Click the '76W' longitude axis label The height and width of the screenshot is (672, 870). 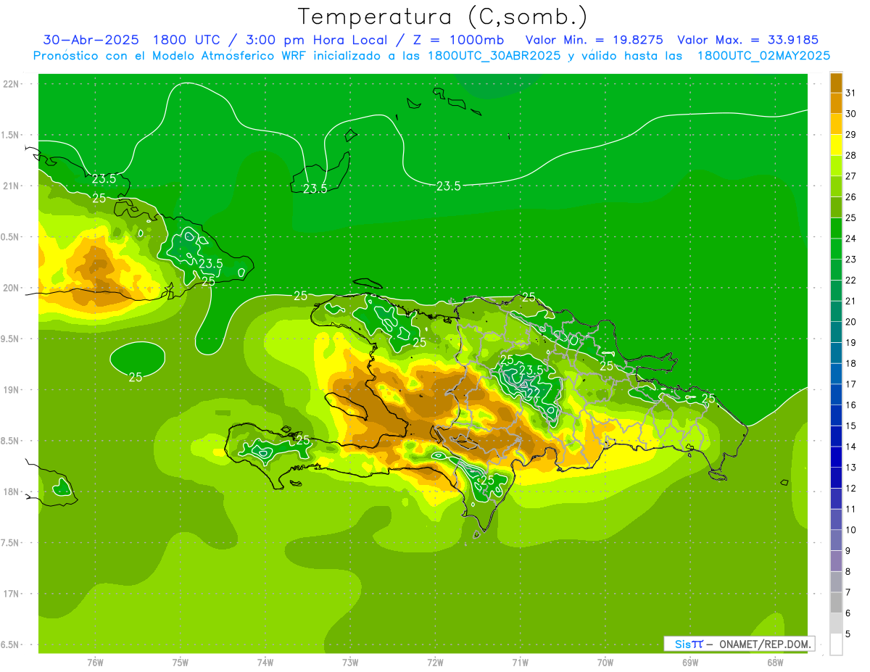pyautogui.click(x=95, y=663)
